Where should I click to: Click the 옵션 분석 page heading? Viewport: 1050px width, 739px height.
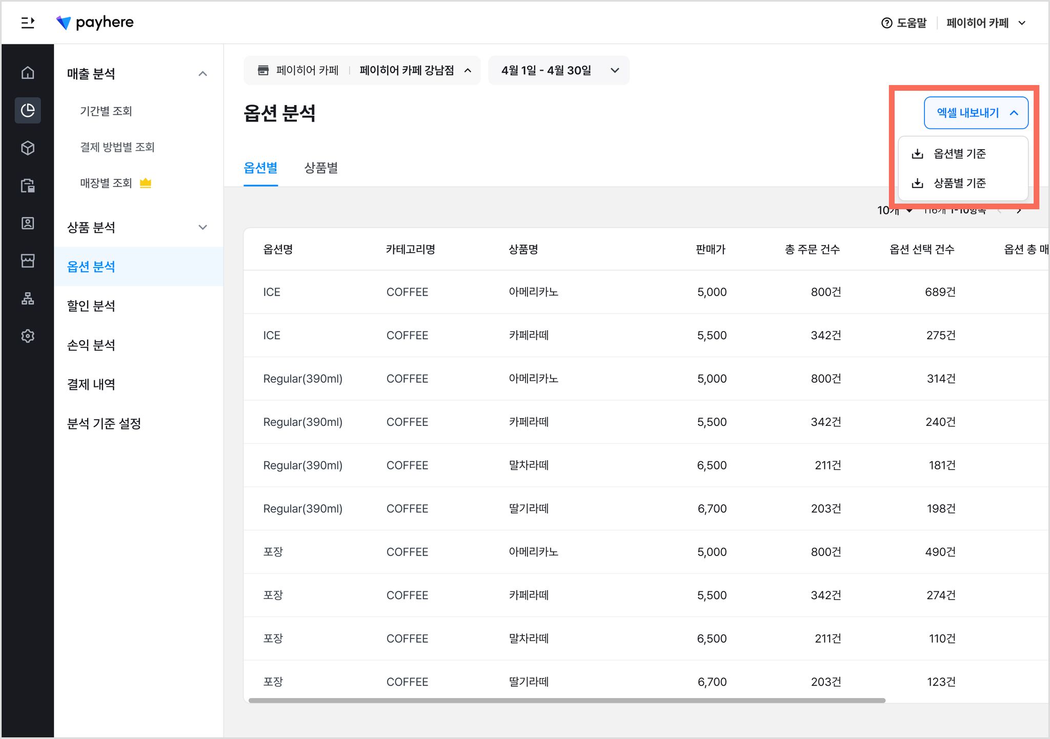click(279, 113)
